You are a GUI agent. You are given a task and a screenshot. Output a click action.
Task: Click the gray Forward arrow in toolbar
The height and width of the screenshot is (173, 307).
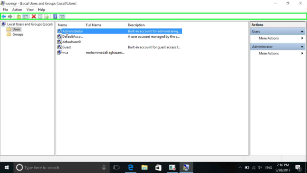pos(10,16)
